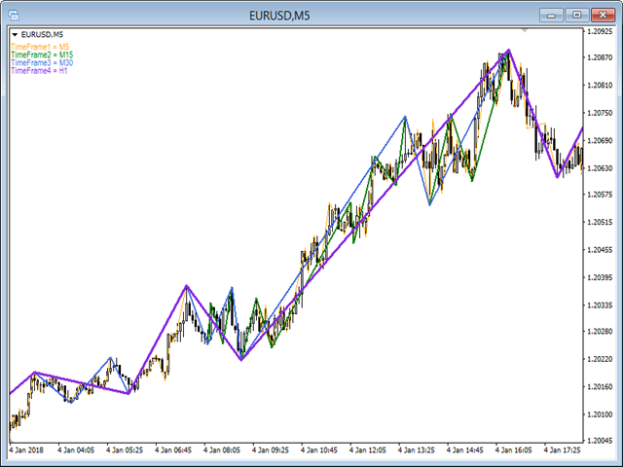Click the 4 Jan 09:25 time label
This screenshot has width=623, height=467.
tap(271, 450)
